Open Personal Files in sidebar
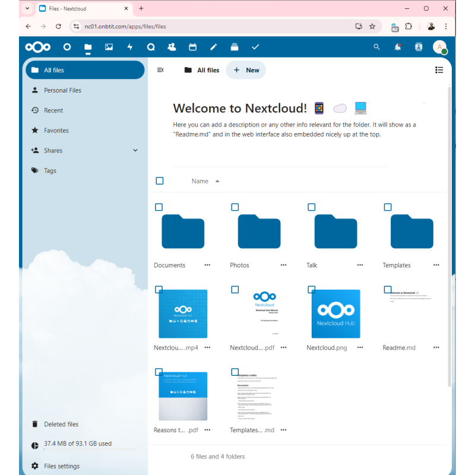 point(85,90)
